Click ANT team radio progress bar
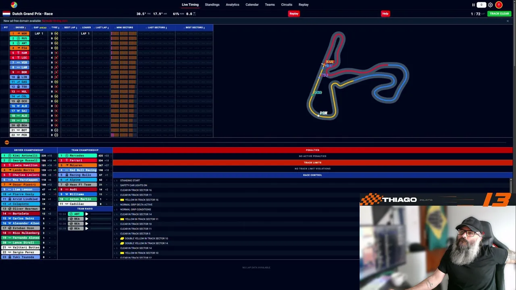 point(101,214)
